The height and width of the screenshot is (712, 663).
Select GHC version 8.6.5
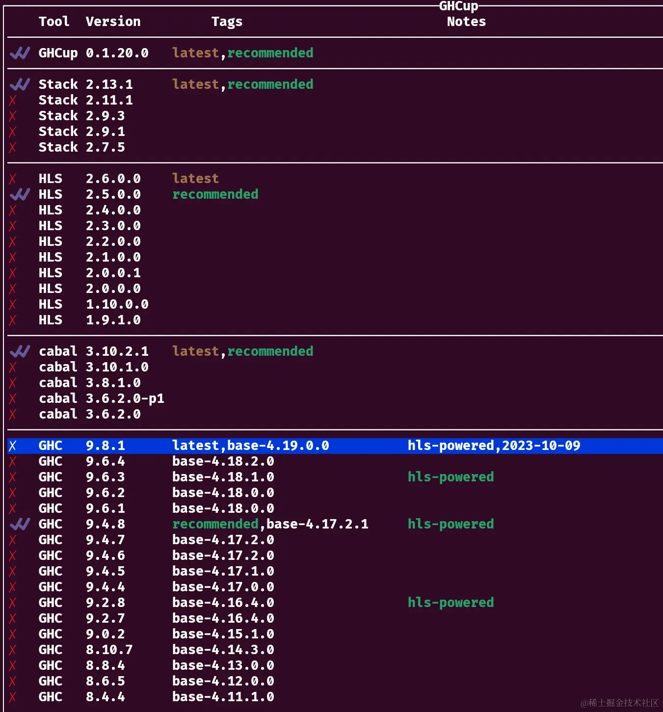coord(106,681)
